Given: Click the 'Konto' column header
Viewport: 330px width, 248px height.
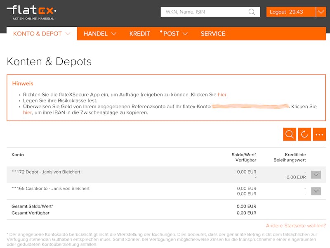Looking at the screenshot, I should (18, 155).
